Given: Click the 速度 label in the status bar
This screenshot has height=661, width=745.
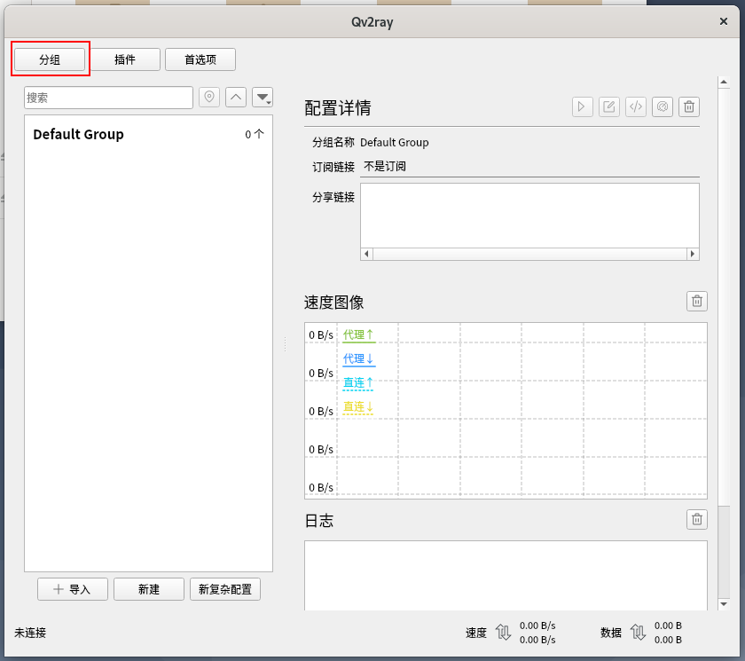Looking at the screenshot, I should click(x=476, y=633).
